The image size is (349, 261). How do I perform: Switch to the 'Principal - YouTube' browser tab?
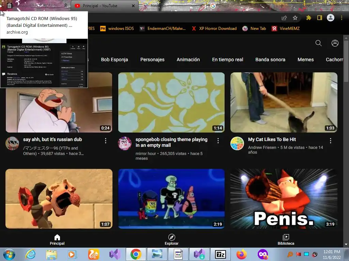[x=104, y=6]
